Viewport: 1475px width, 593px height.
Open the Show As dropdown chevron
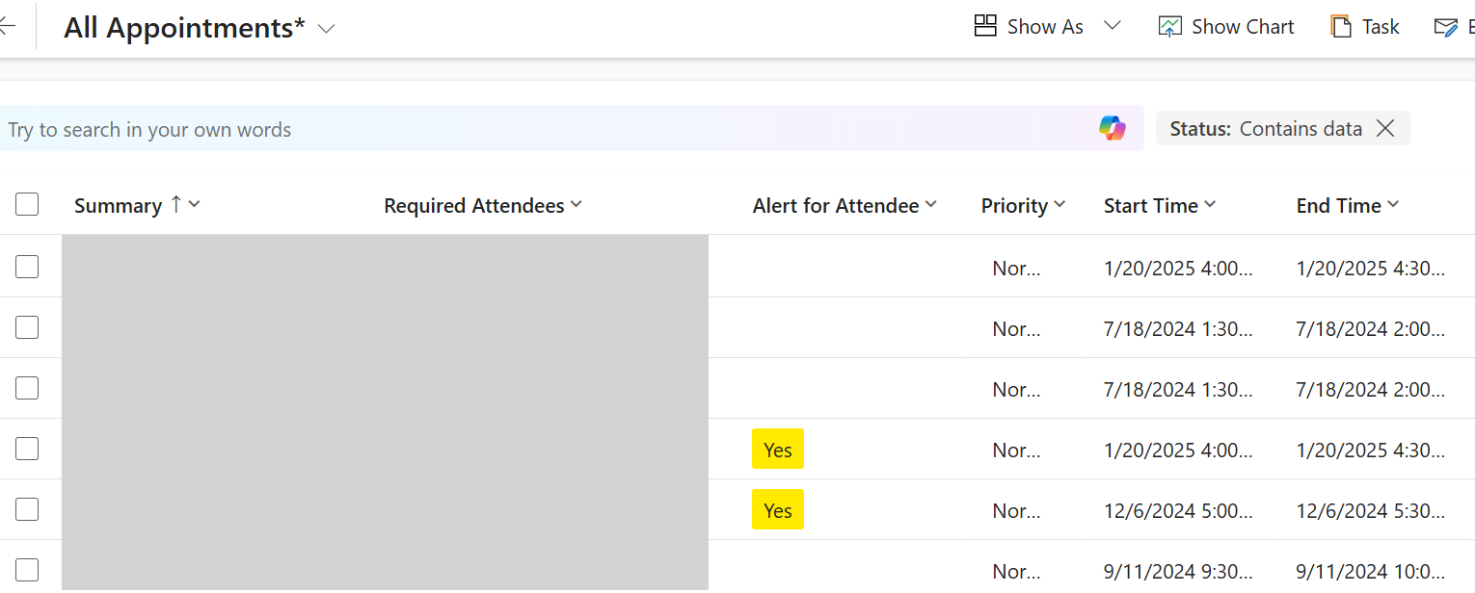tap(1113, 26)
